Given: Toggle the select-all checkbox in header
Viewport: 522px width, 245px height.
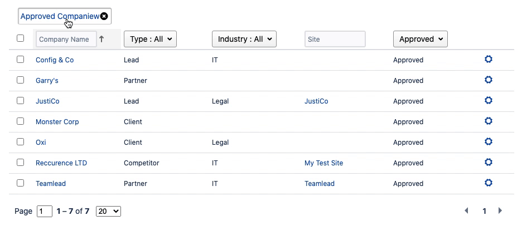Looking at the screenshot, I should pos(21,38).
